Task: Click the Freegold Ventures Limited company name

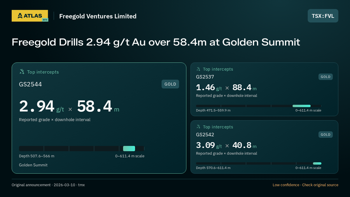Action: pyautogui.click(x=98, y=16)
